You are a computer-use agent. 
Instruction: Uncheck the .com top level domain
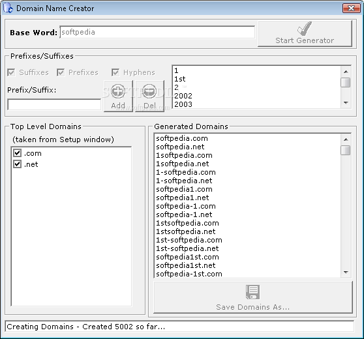18,153
